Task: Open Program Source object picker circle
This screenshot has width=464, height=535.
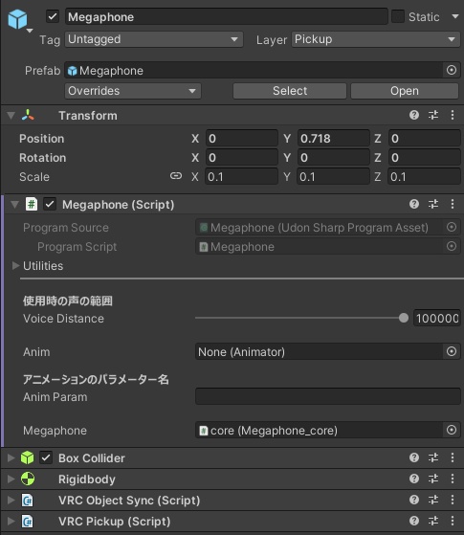Action: click(x=452, y=227)
